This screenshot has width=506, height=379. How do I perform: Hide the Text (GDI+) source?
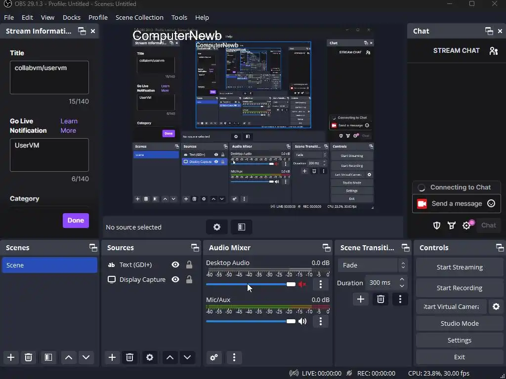(175, 265)
